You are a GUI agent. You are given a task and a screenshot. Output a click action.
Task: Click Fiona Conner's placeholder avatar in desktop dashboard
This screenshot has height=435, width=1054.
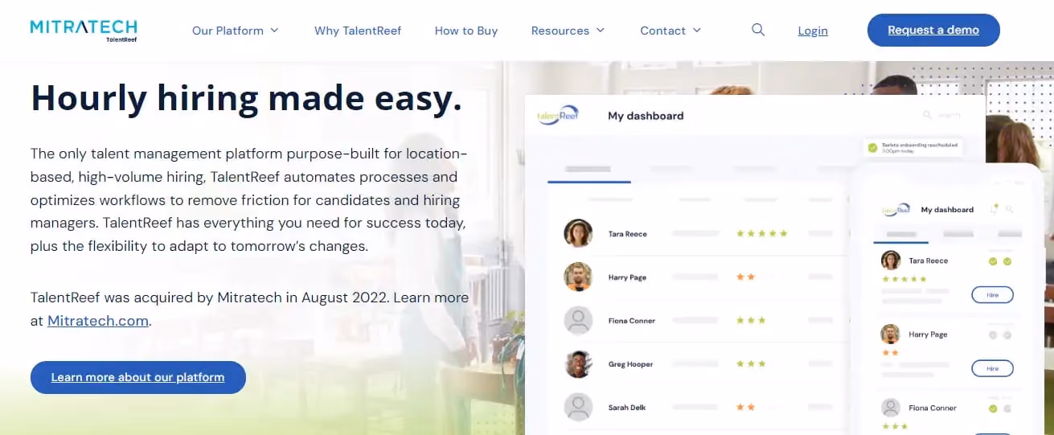pos(578,320)
